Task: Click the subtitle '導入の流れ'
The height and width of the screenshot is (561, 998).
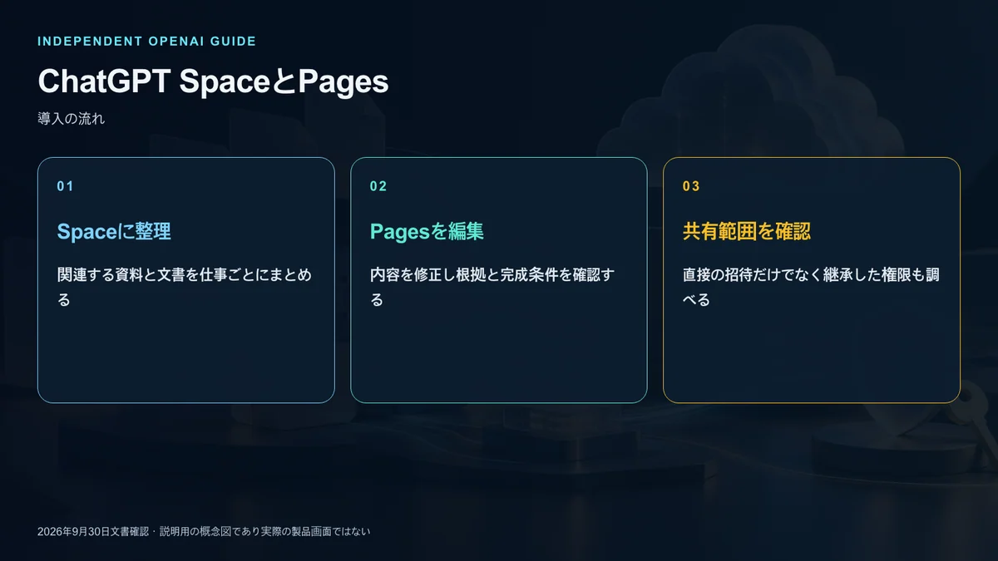Action: (x=71, y=119)
